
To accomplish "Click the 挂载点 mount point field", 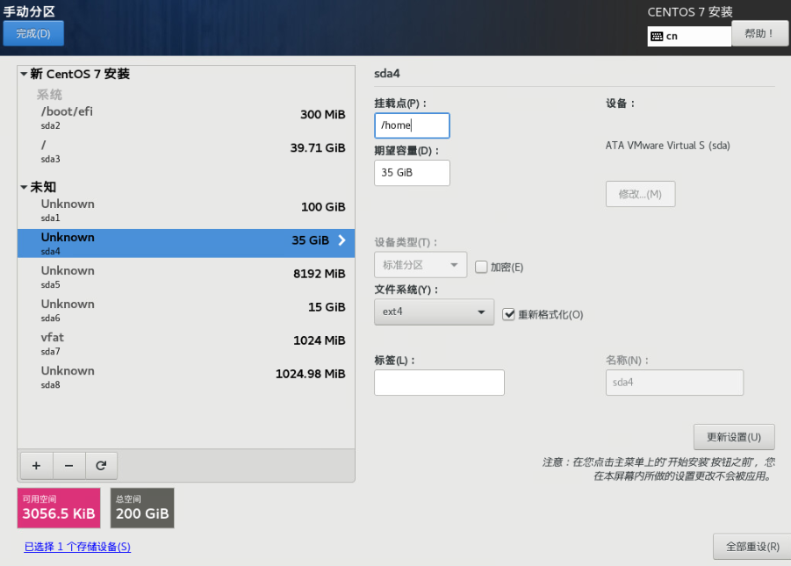I will (x=412, y=125).
